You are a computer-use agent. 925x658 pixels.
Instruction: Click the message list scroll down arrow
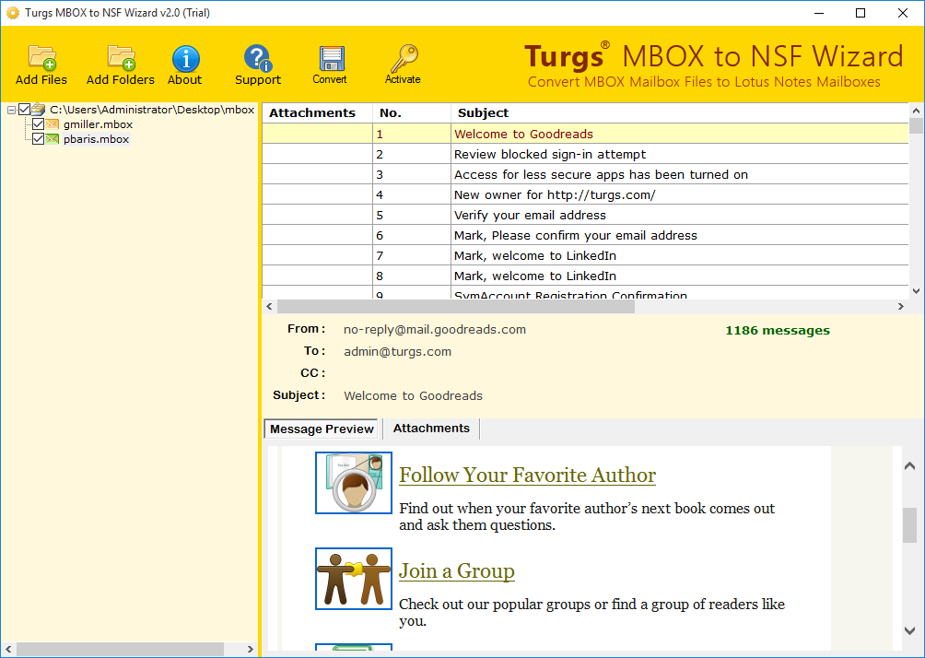coord(916,291)
